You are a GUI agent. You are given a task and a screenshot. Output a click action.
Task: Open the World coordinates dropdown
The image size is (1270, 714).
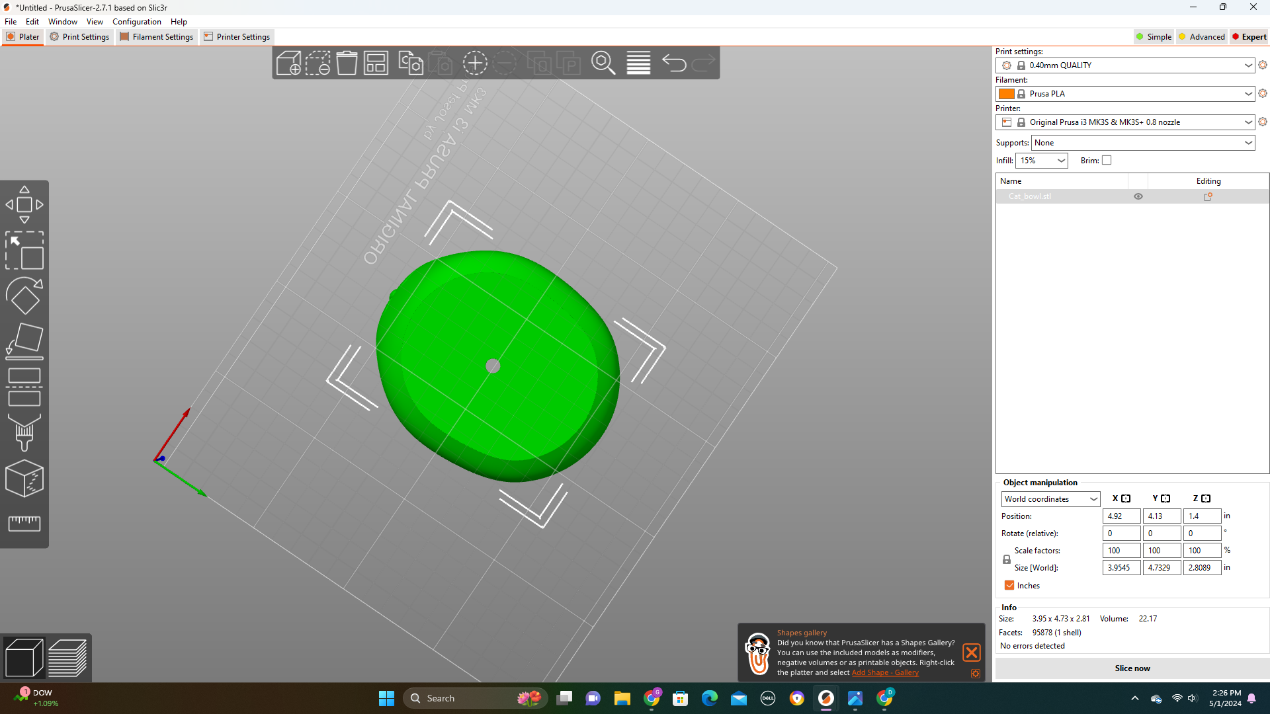pyautogui.click(x=1050, y=499)
